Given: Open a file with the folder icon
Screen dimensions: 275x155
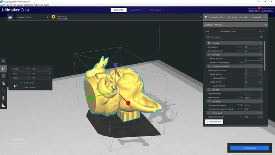Looking at the screenshot, I should pyautogui.click(x=10, y=17).
